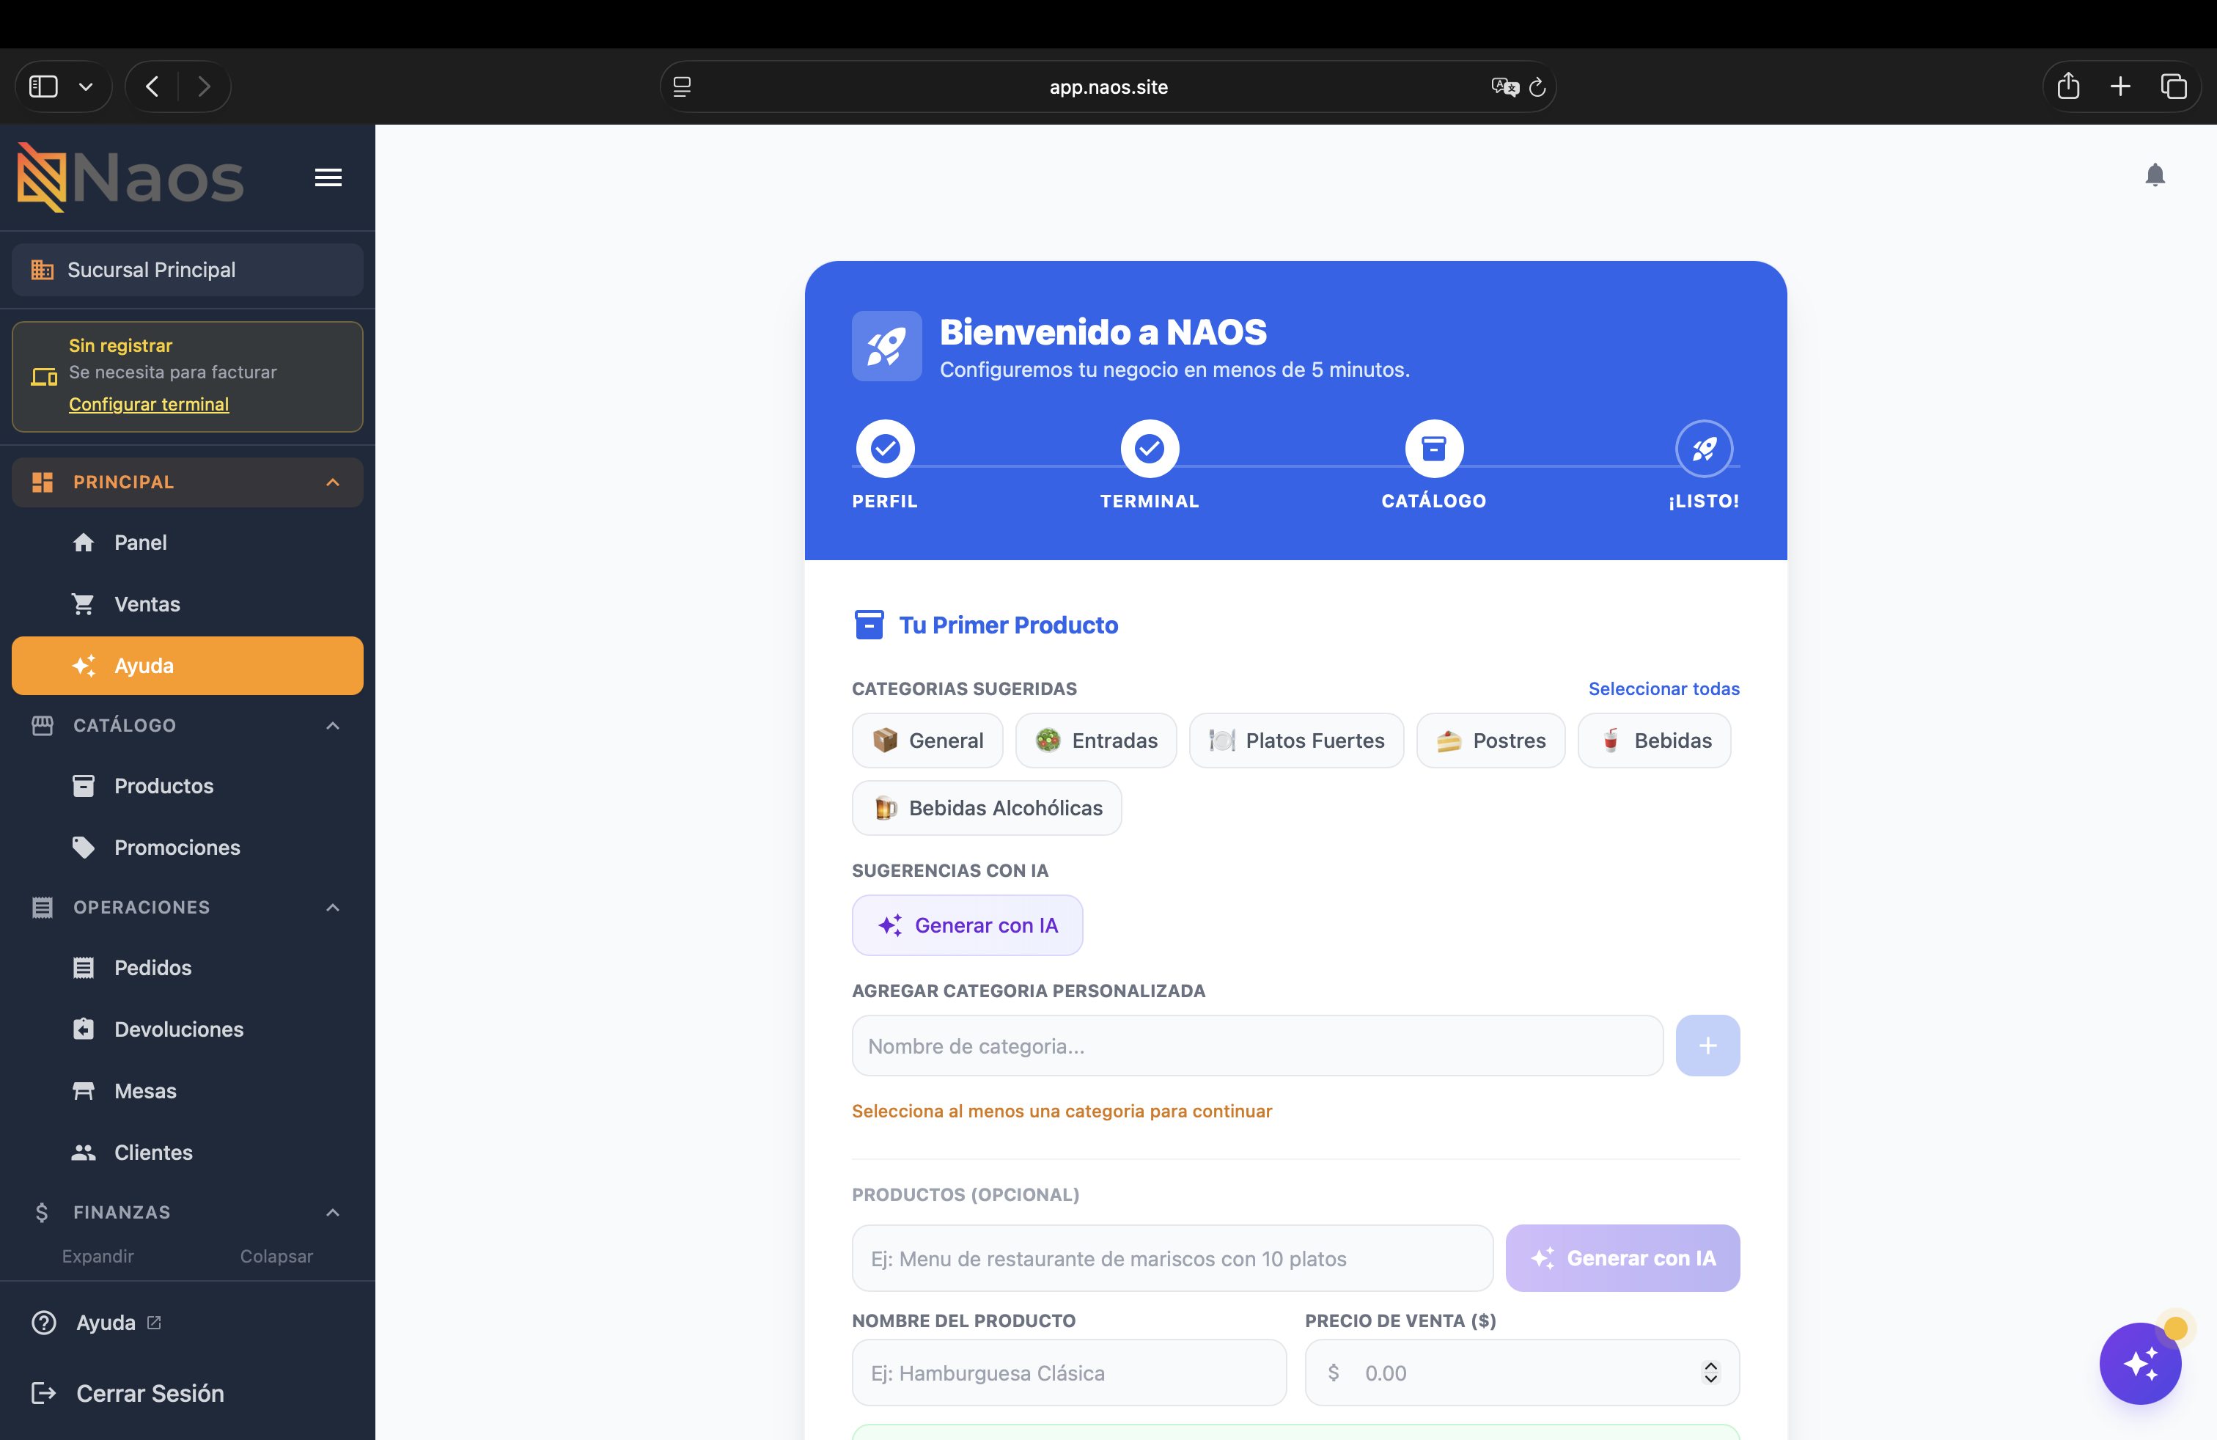Open the page reader icon in address bar

click(x=682, y=87)
